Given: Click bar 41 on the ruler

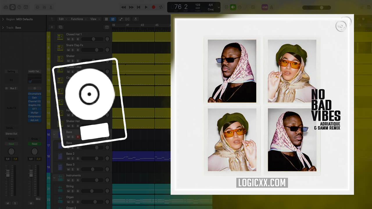Looking at the screenshot, I should (128, 25).
